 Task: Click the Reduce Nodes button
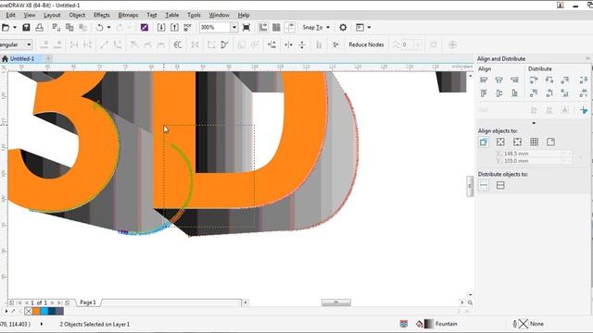pos(366,44)
